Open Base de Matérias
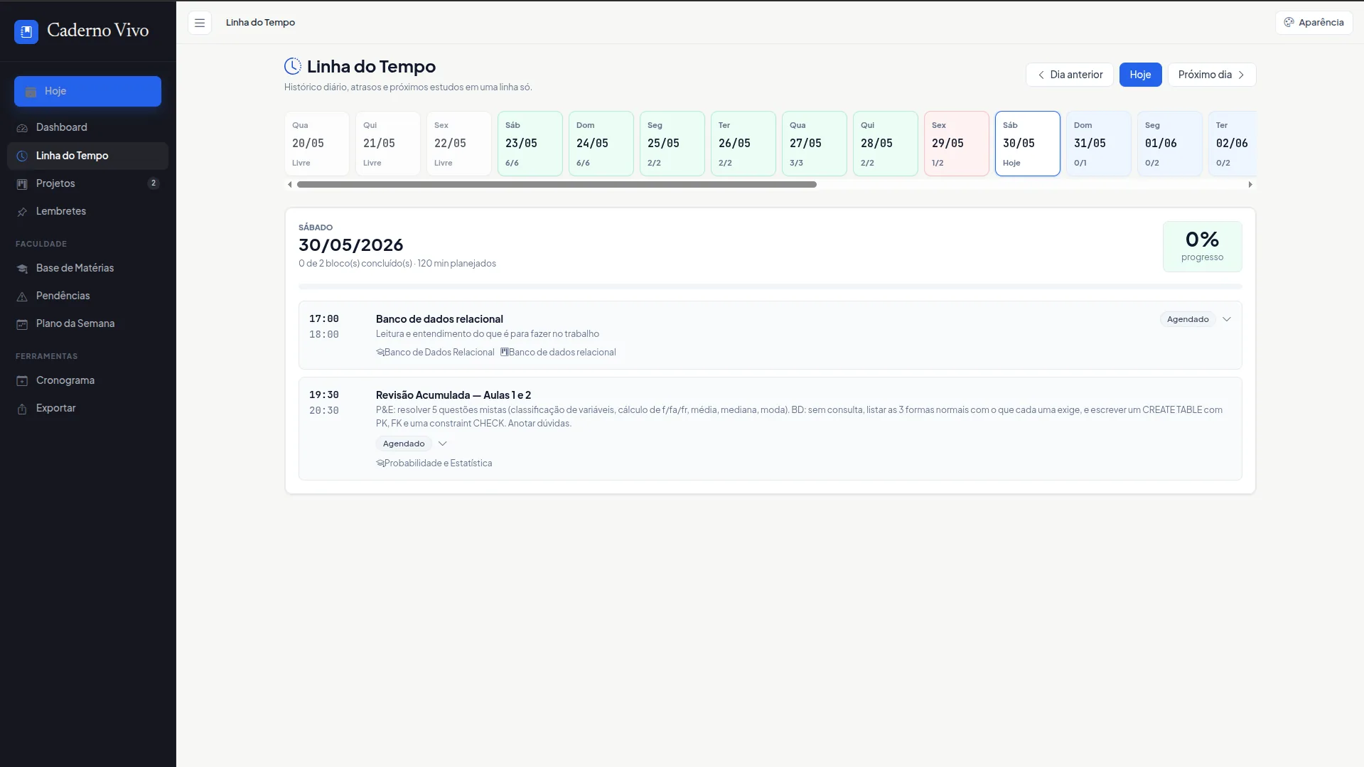 87,268
